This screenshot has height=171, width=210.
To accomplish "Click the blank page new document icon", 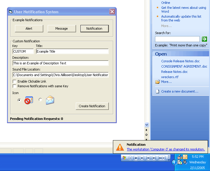I will coord(158,91).
